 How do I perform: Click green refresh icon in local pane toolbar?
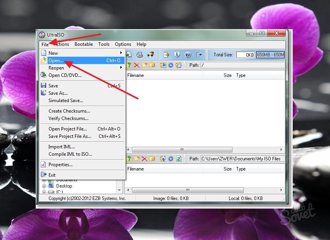coord(178,159)
